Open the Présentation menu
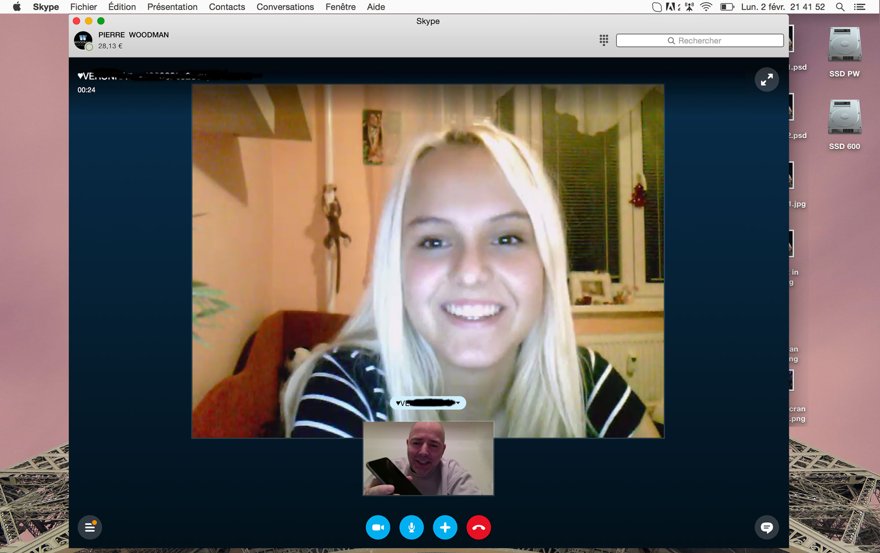Screen dimensions: 880x553 coord(172,7)
